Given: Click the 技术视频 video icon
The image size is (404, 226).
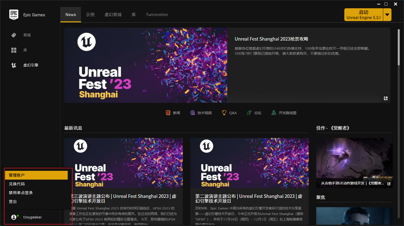Looking at the screenshot, I should tap(192, 113).
